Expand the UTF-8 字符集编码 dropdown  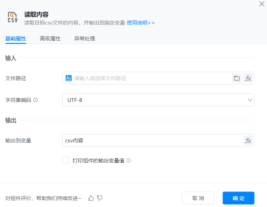(250, 100)
